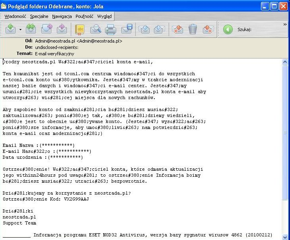Viewport: 290px width, 240px height.
Task: Click the subject E-mail weryfikacyjny
Action: coord(54,54)
